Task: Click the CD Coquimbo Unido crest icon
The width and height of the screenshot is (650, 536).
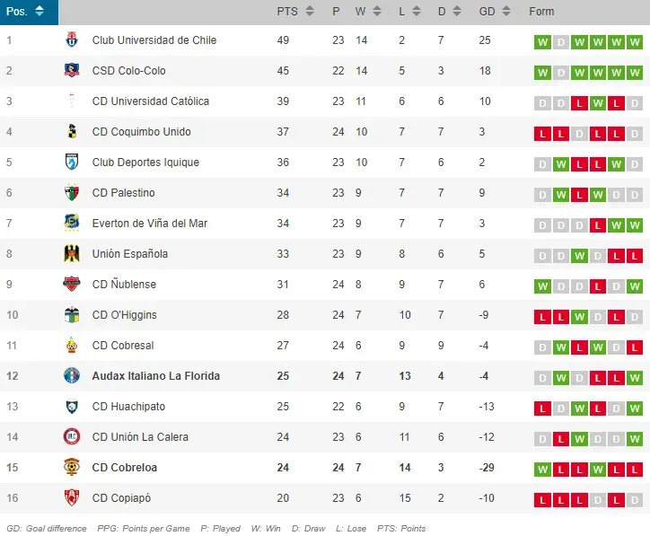Action: (72, 132)
